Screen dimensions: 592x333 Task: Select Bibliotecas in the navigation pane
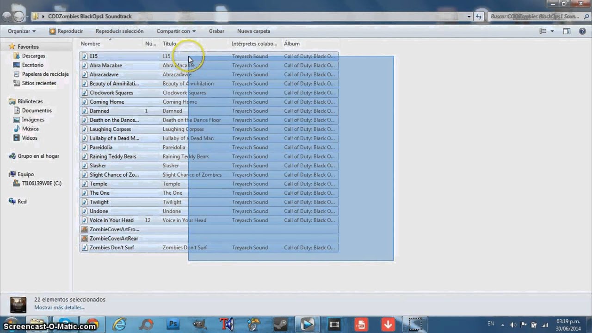30,101
